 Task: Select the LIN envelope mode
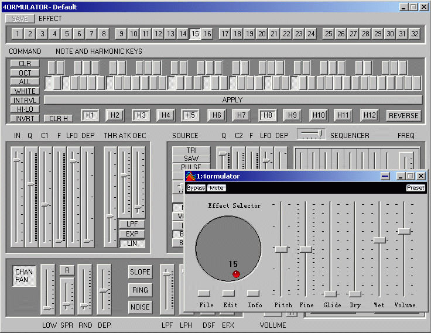click(132, 243)
